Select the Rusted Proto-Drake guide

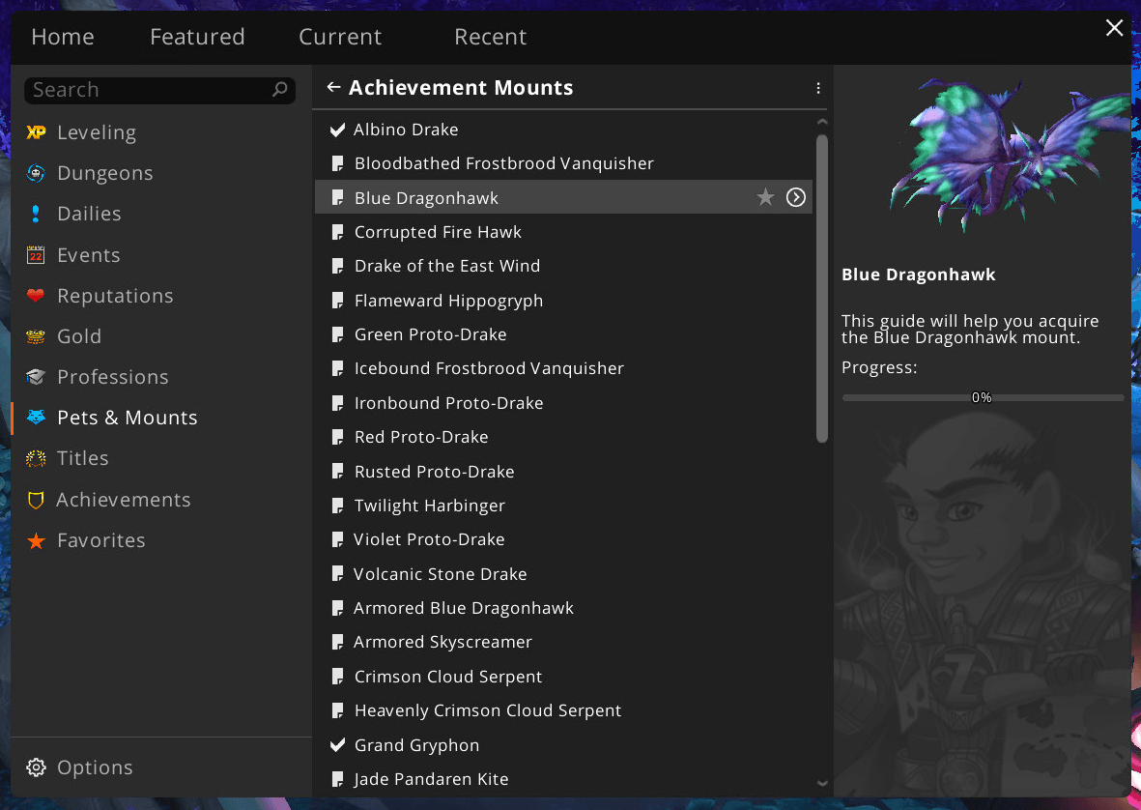click(x=564, y=472)
